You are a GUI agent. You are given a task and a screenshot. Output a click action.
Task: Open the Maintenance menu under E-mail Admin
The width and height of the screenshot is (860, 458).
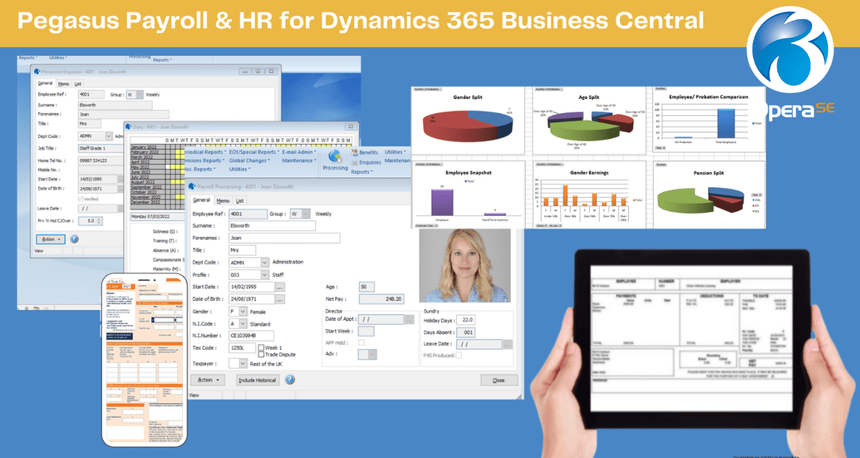point(299,161)
